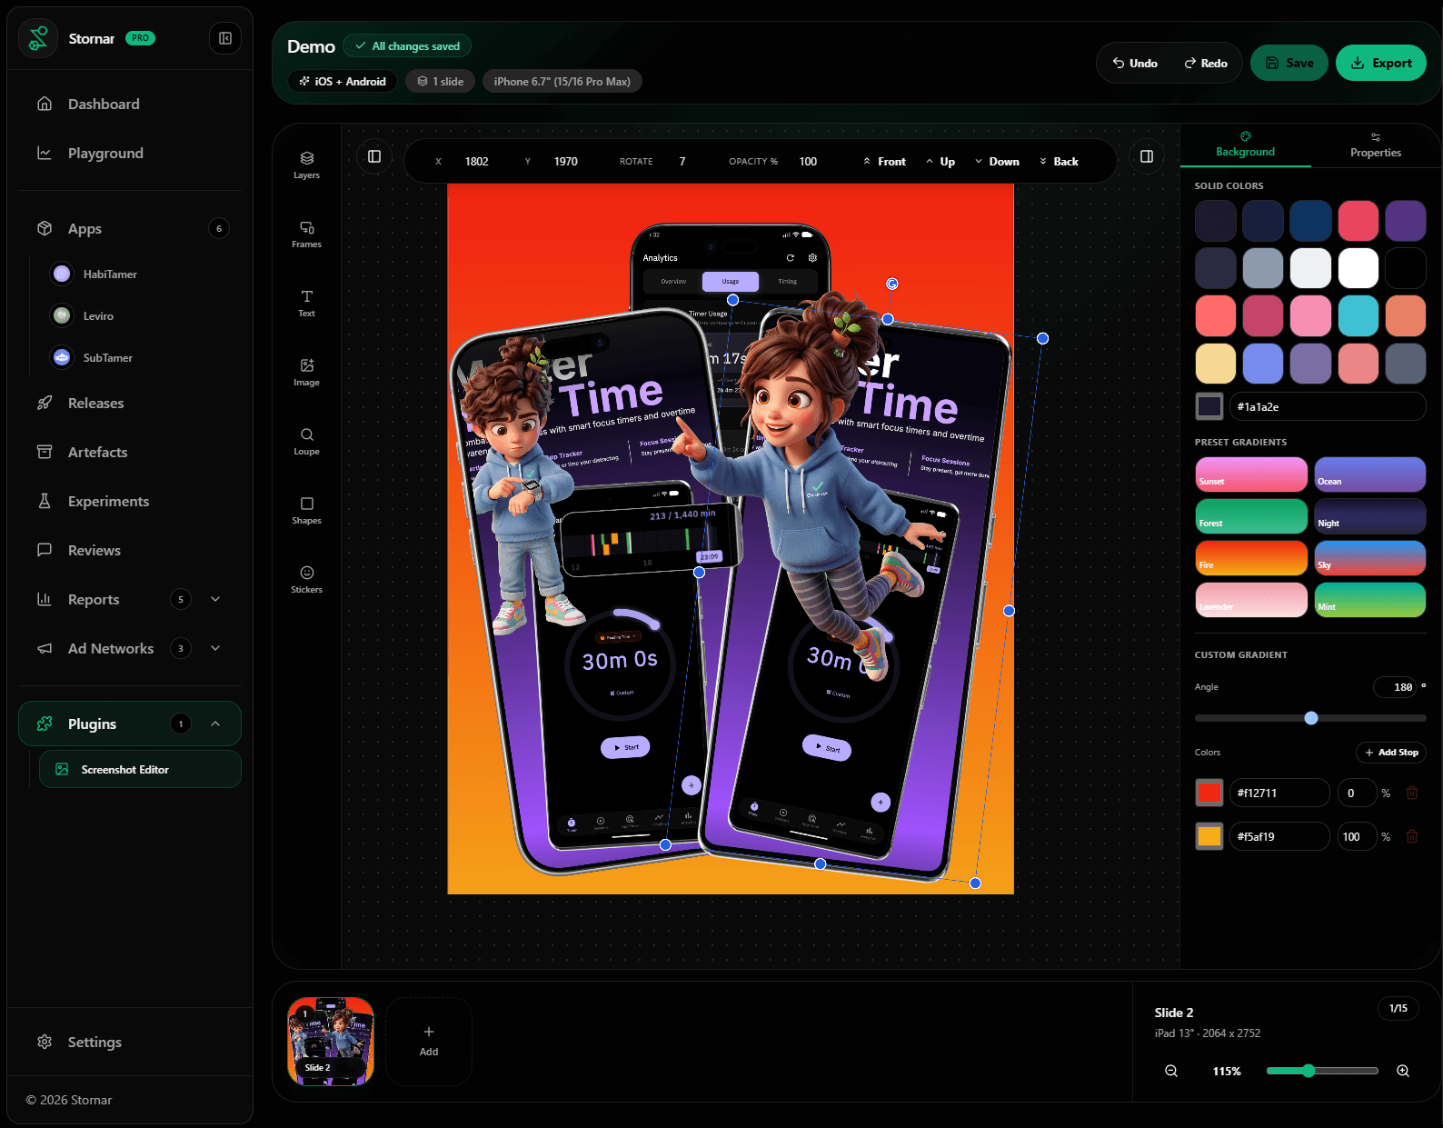Toggle the right editor panel icon

click(1147, 156)
